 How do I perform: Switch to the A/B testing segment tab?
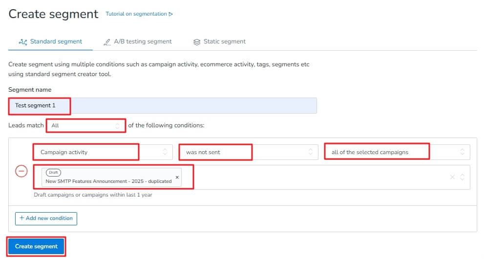click(x=143, y=41)
